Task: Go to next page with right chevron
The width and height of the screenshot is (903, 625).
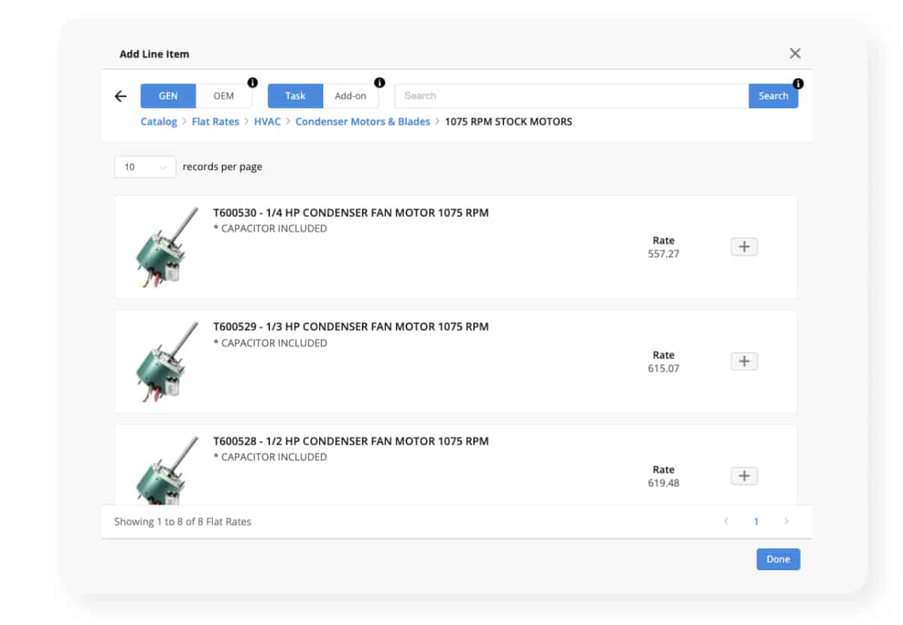Action: click(786, 520)
